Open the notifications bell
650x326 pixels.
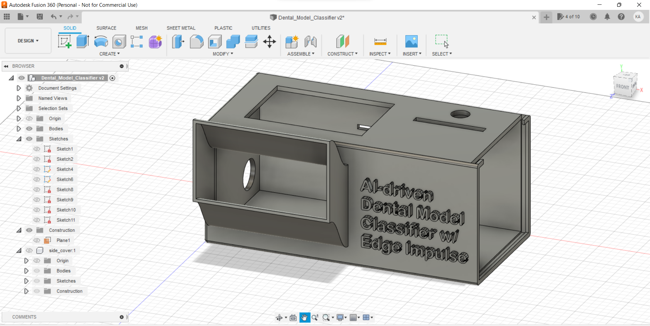(x=607, y=17)
